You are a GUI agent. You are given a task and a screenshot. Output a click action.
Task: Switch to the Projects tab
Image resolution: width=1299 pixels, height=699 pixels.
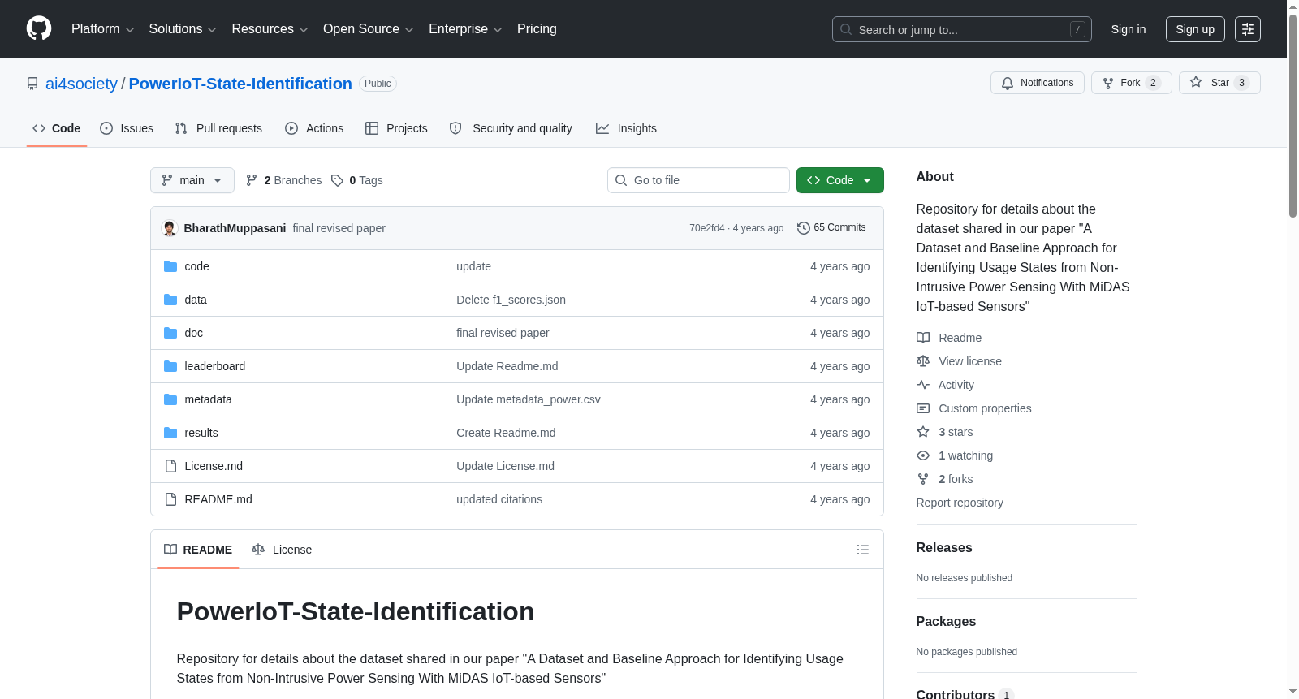coord(396,128)
